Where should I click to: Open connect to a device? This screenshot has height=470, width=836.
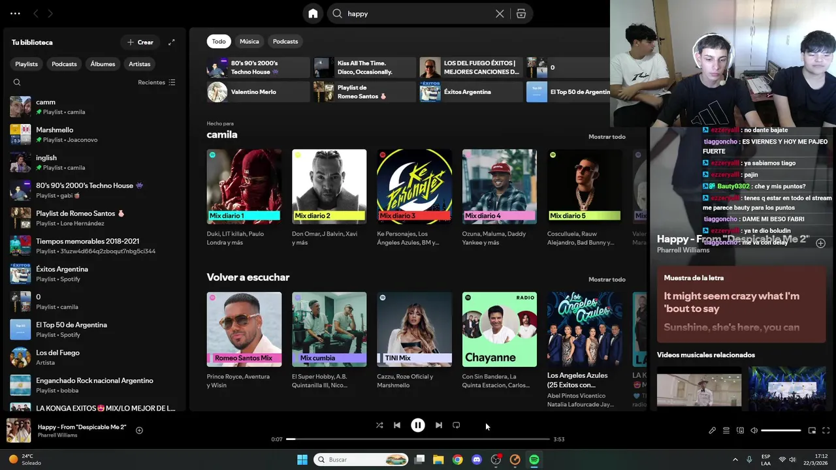740,430
